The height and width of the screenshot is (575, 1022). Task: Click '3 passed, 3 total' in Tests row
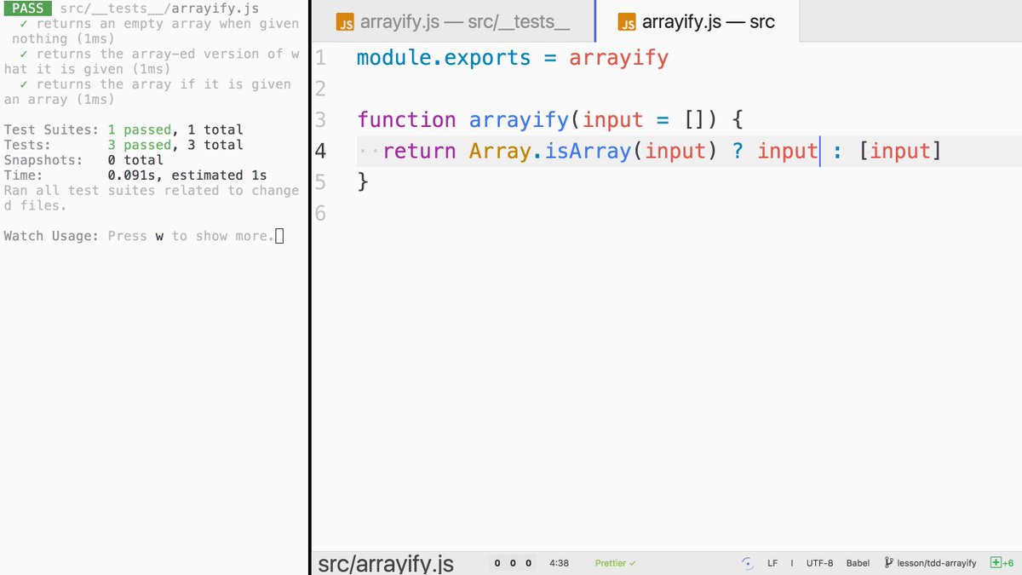point(175,145)
